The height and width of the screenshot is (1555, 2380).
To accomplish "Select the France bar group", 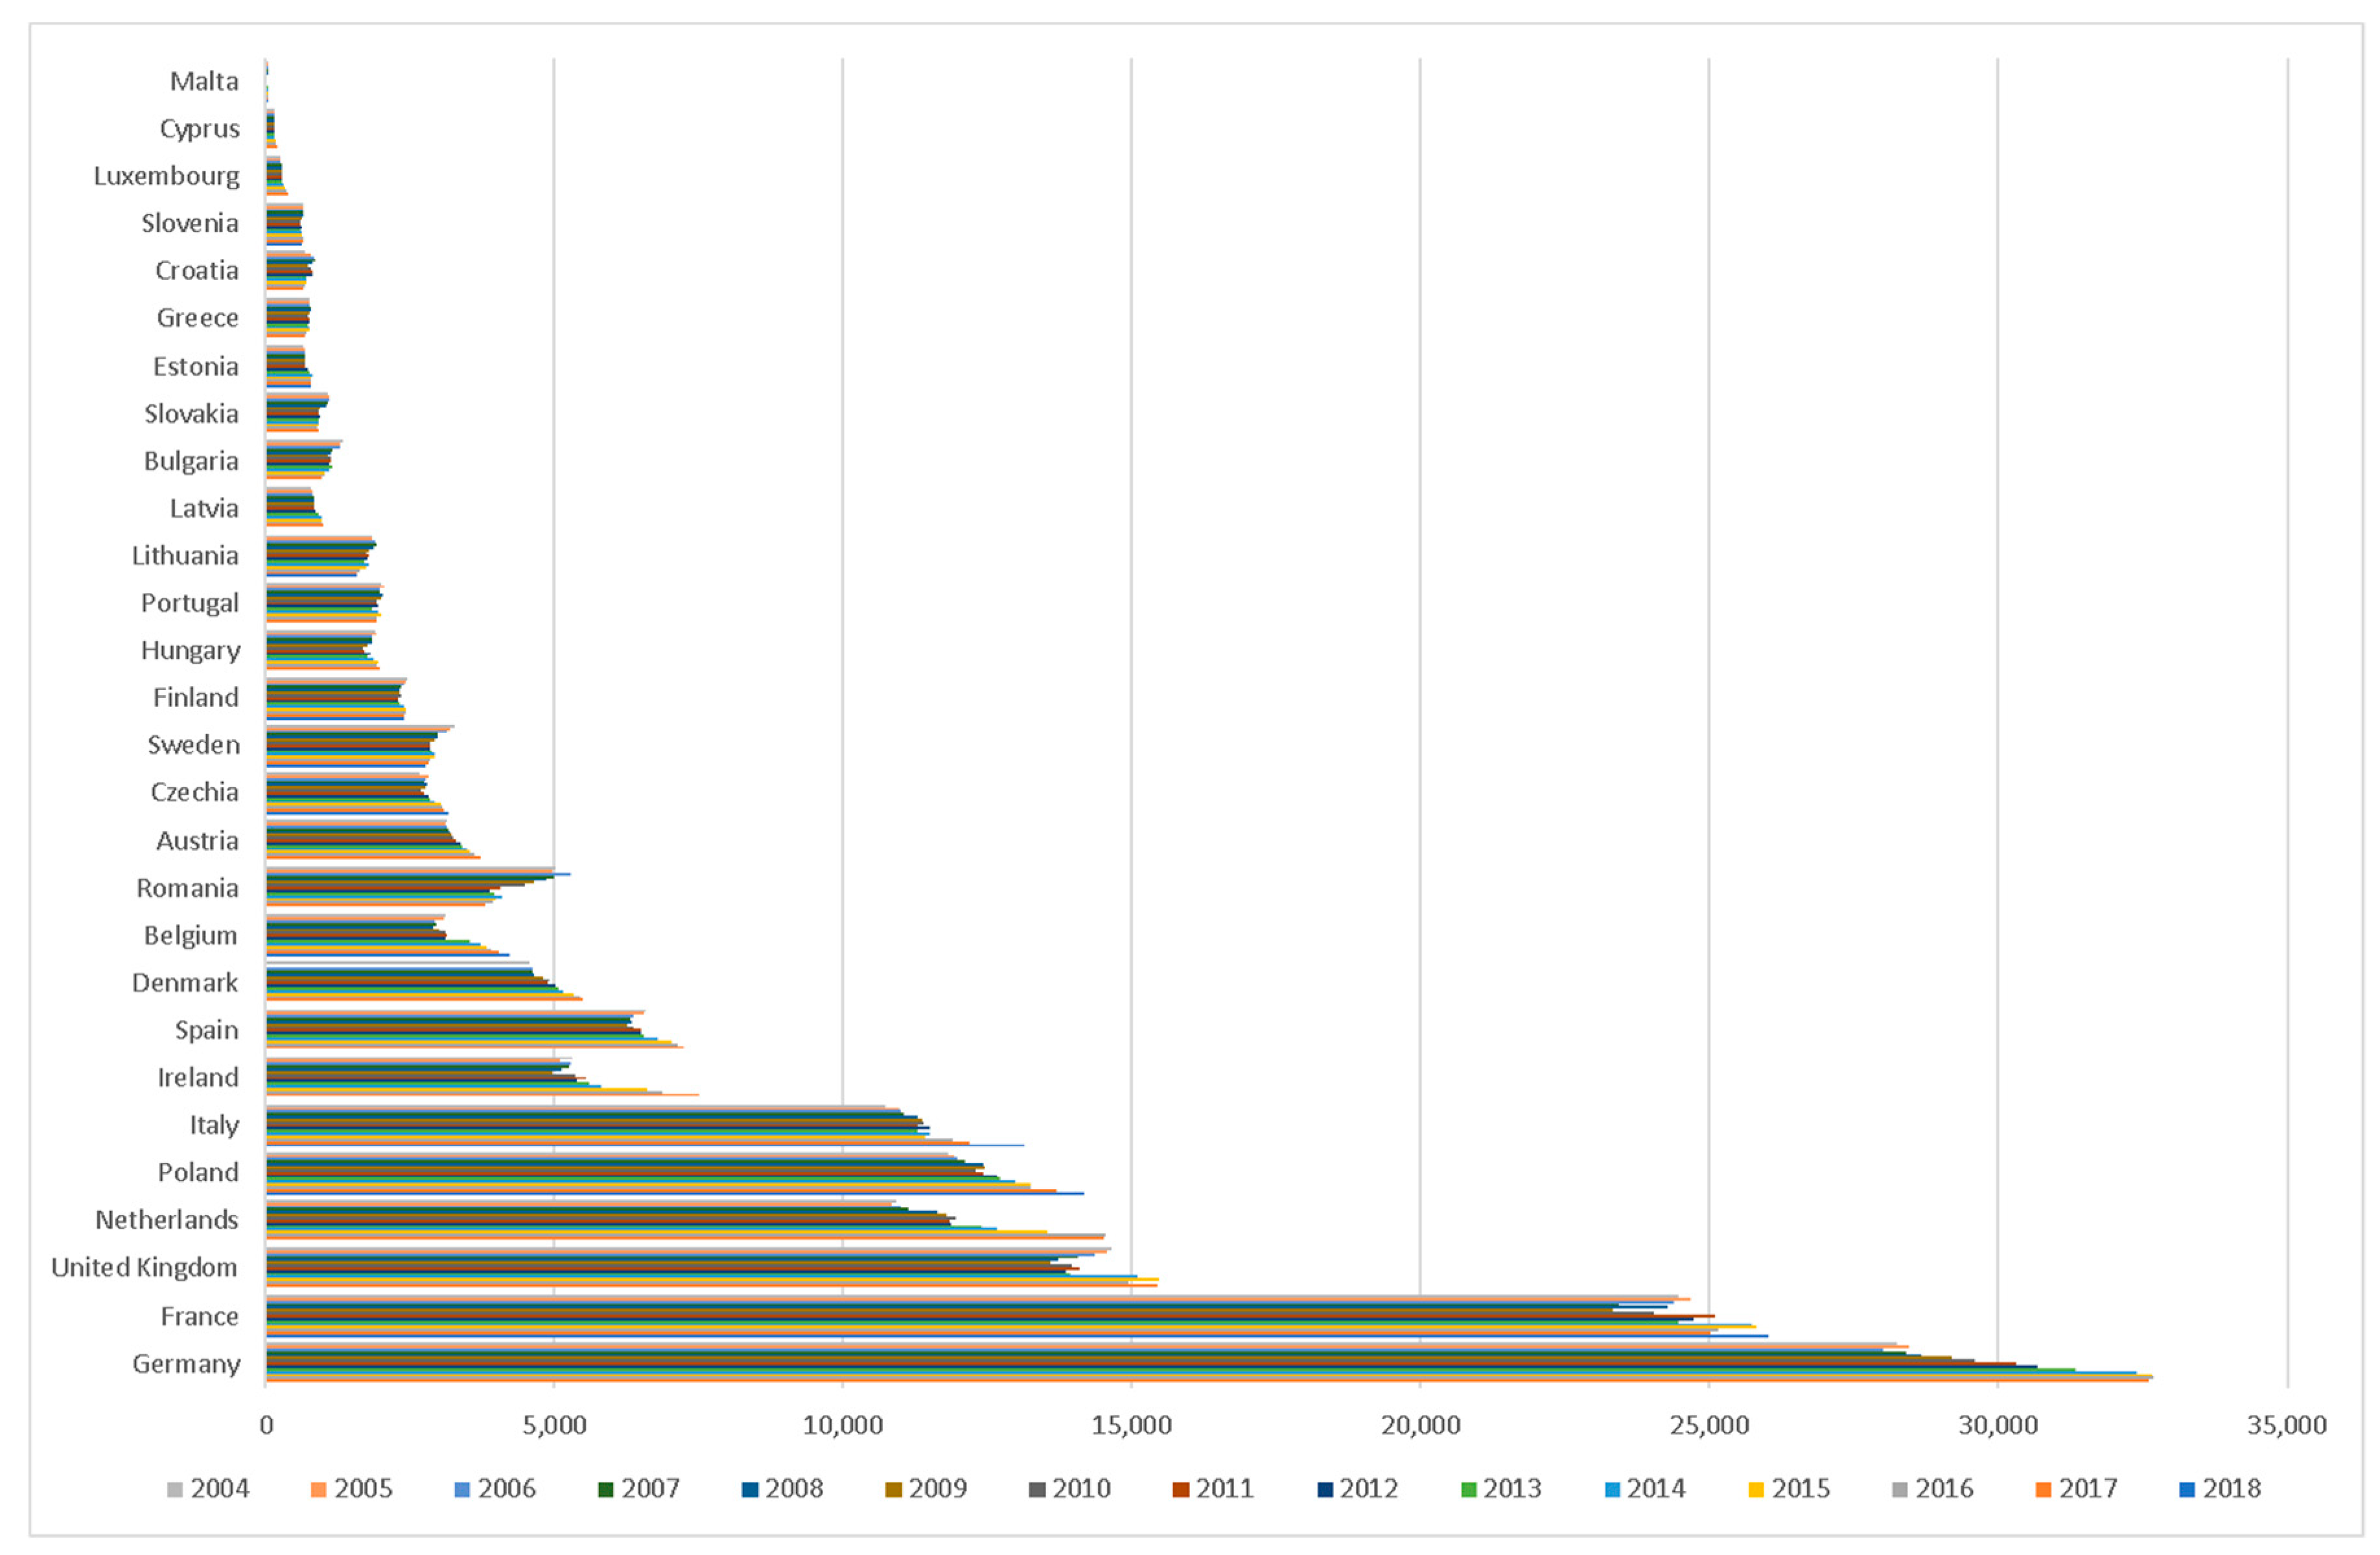I will point(900,1316).
